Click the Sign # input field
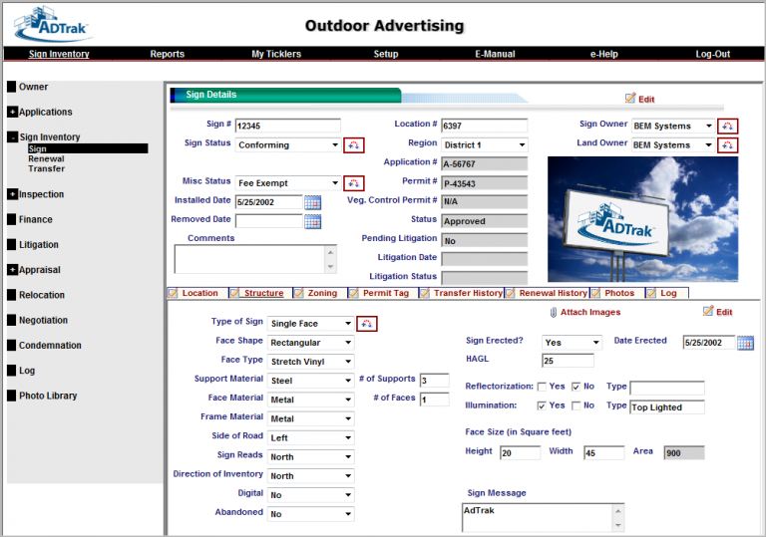The width and height of the screenshot is (766, 537). [287, 126]
